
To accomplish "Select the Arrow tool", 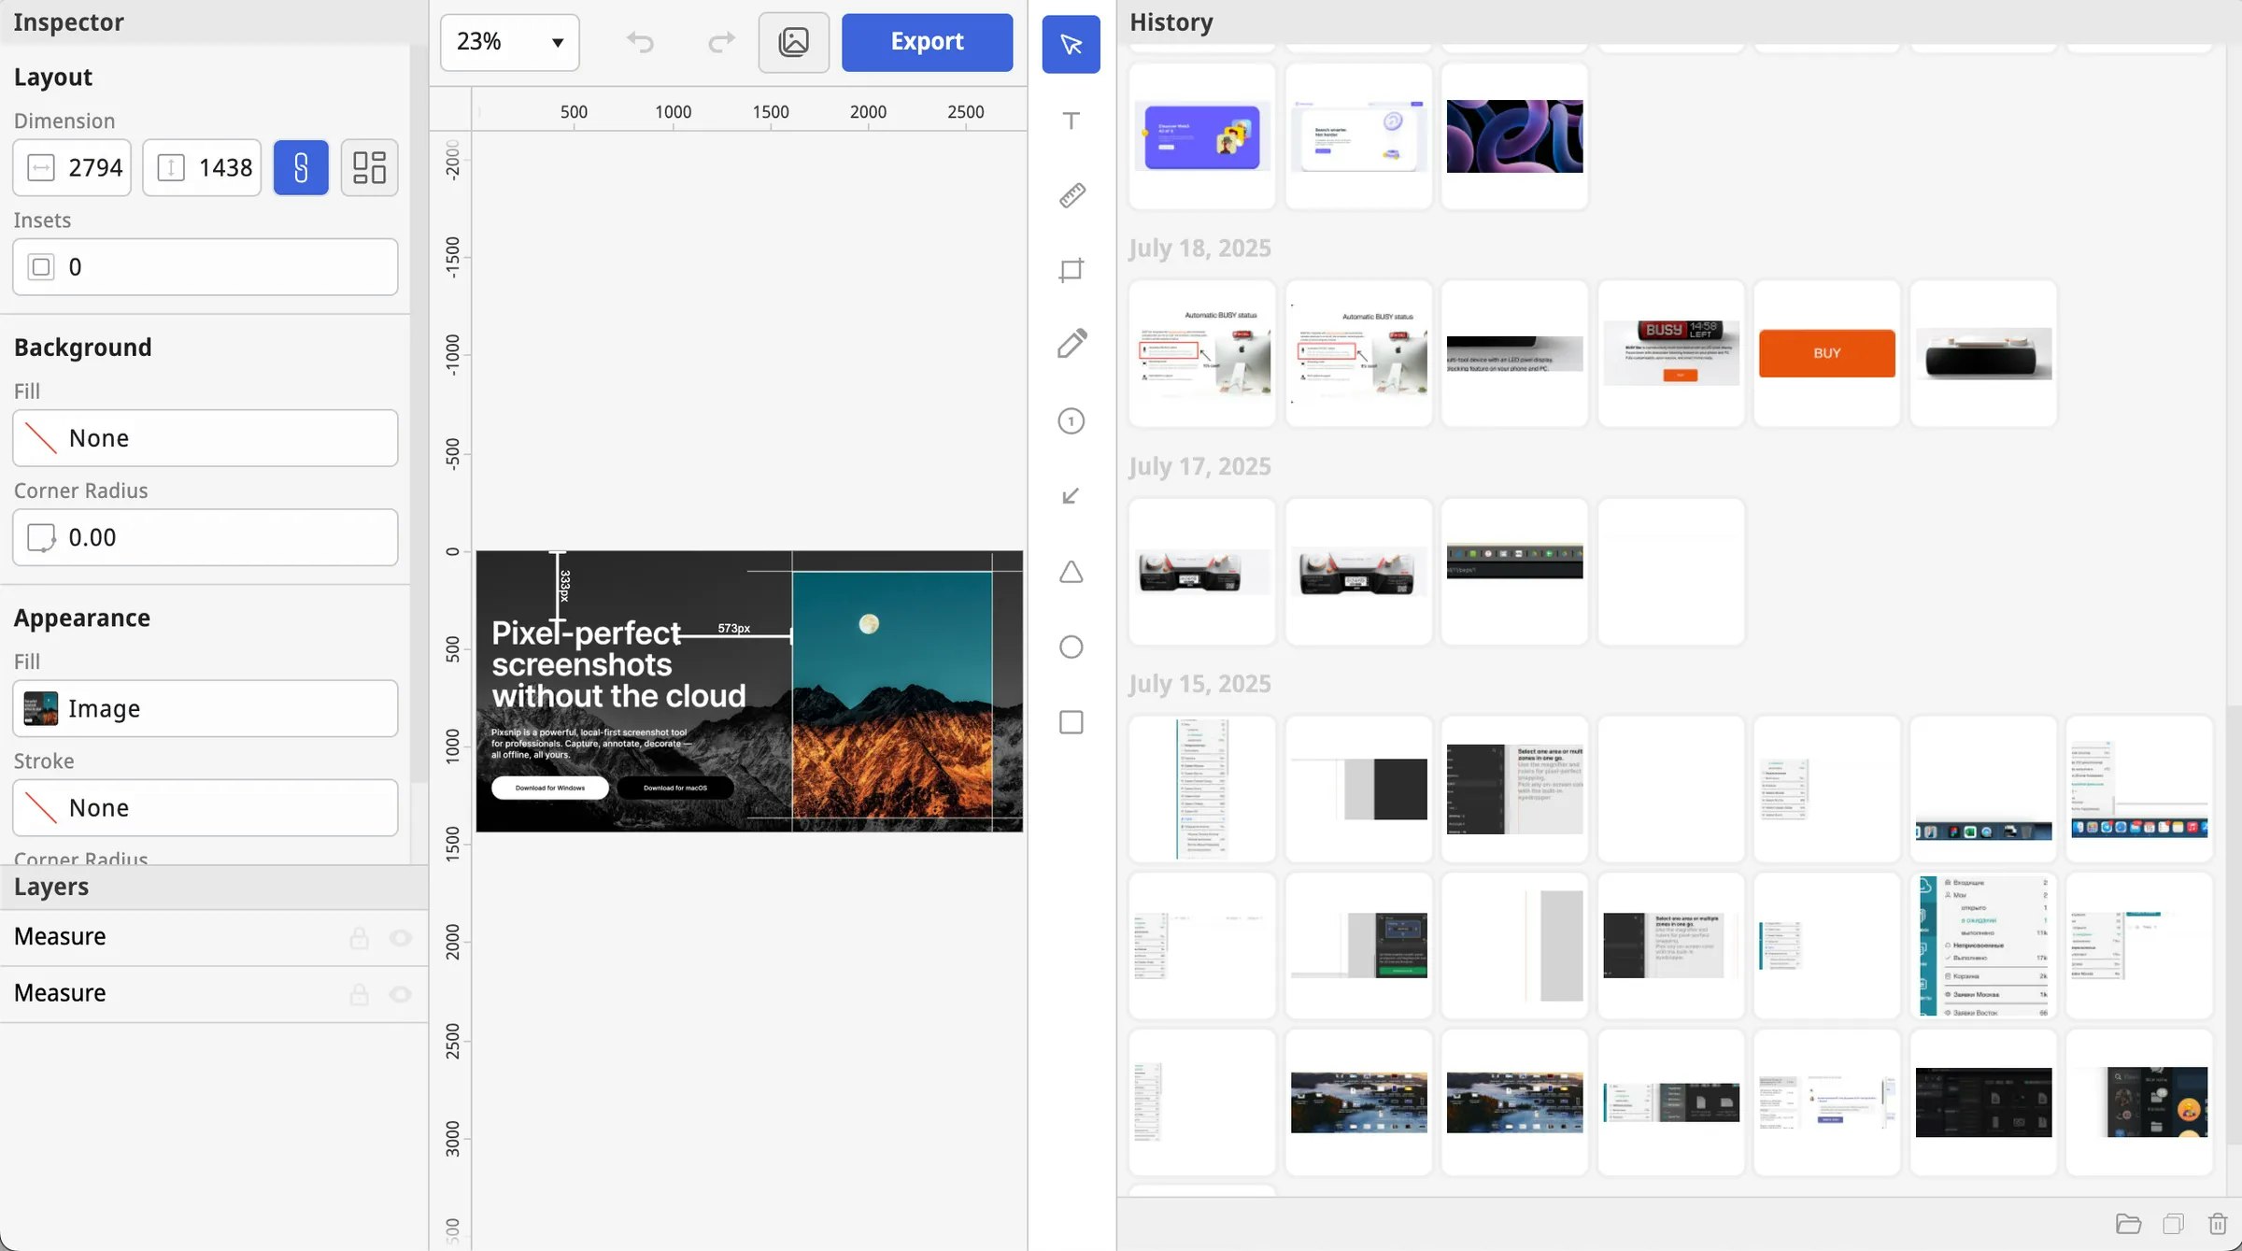I will click(1071, 496).
